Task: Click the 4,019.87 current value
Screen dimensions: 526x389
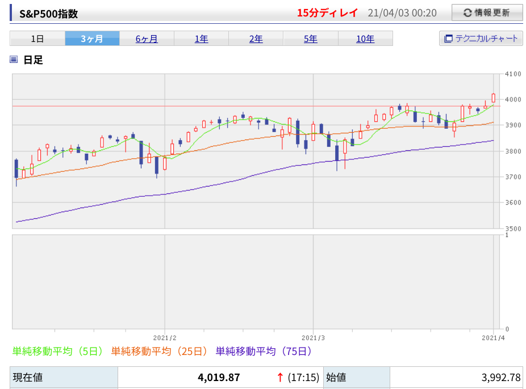Action: pyautogui.click(x=219, y=378)
